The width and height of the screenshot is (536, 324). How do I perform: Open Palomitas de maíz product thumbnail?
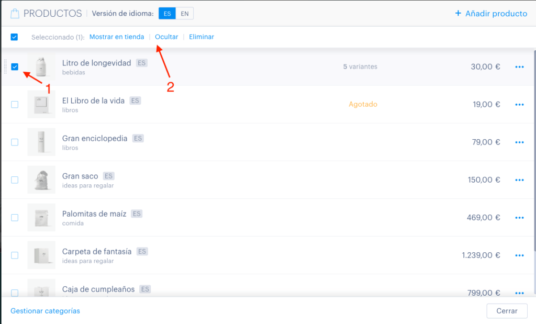coord(41,217)
